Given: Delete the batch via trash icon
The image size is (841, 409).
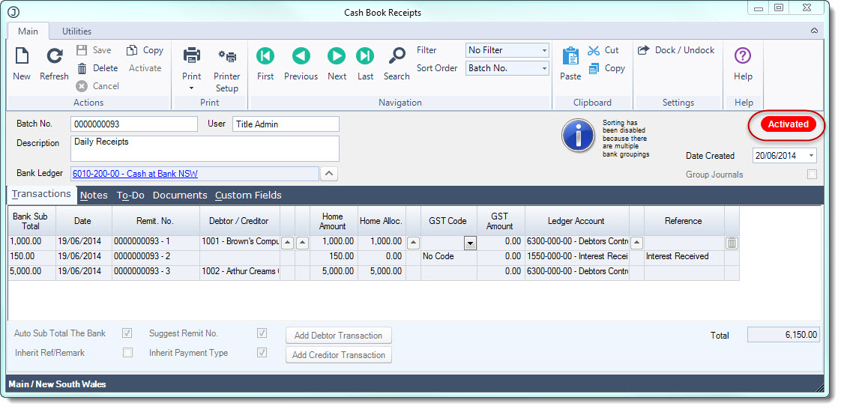Looking at the screenshot, I should point(82,68).
